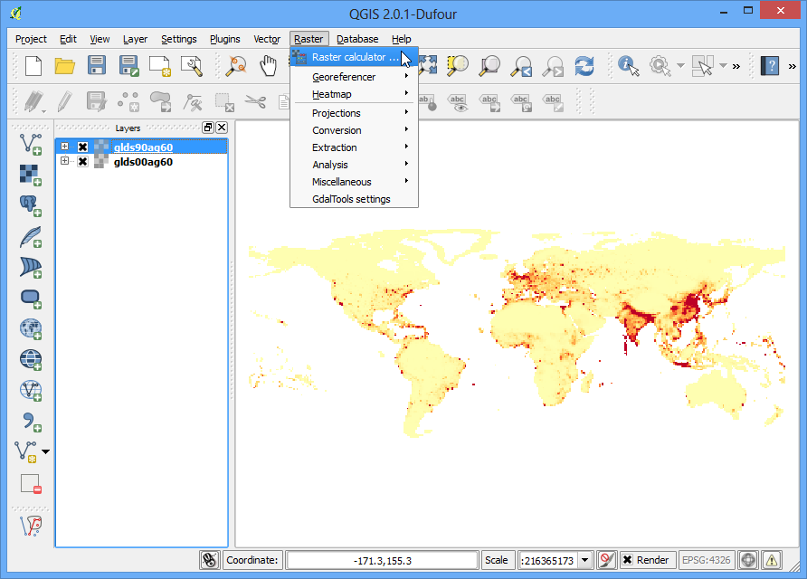Image resolution: width=807 pixels, height=579 pixels.
Task: Click Add Oracle GeoRaster Layer icon
Action: [x=31, y=298]
